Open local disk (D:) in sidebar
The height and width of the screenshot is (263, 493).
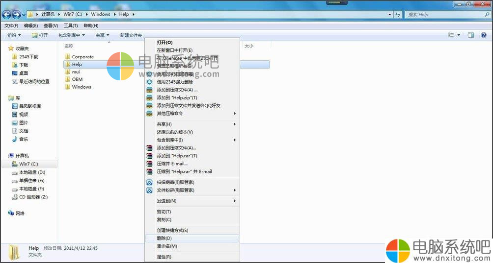coord(31,172)
